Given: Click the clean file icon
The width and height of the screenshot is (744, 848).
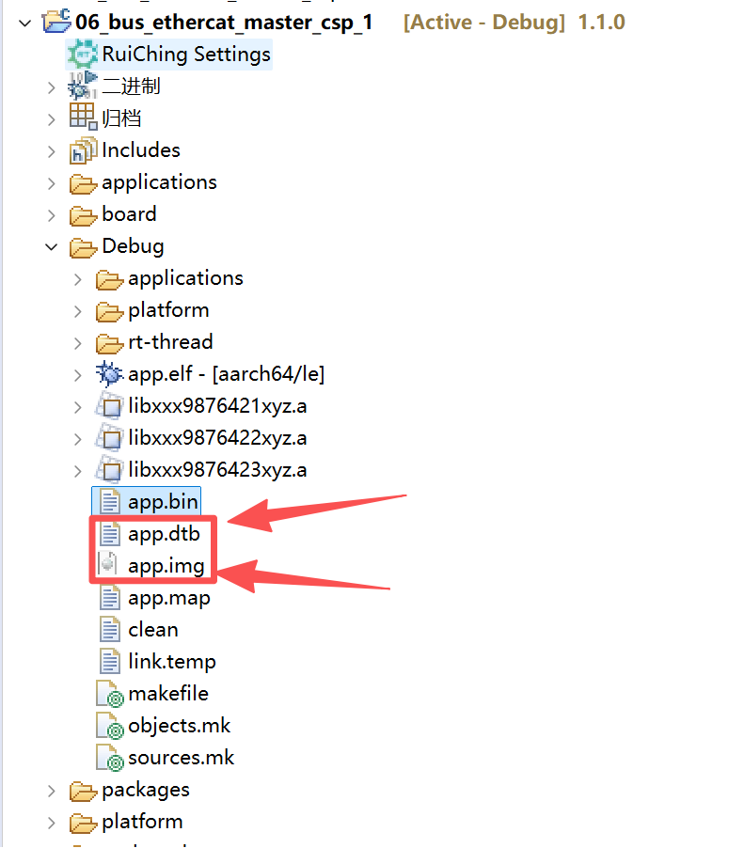Looking at the screenshot, I should (110, 629).
